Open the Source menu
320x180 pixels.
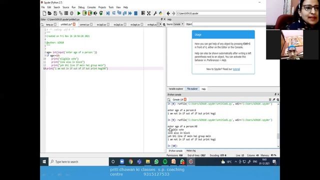coord(65,7)
